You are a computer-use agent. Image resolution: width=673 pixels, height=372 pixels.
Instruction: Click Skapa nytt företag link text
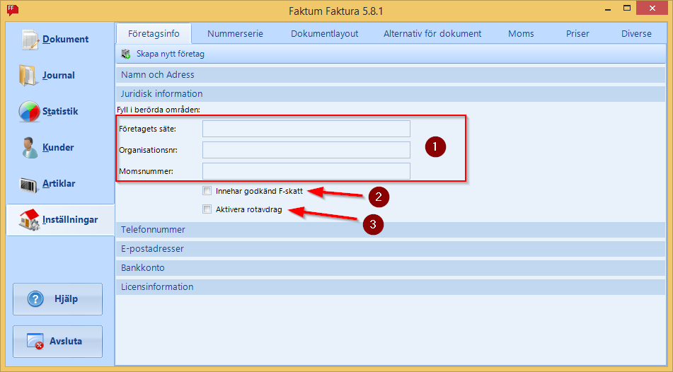(x=171, y=54)
